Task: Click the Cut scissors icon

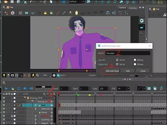Action: point(45,2)
